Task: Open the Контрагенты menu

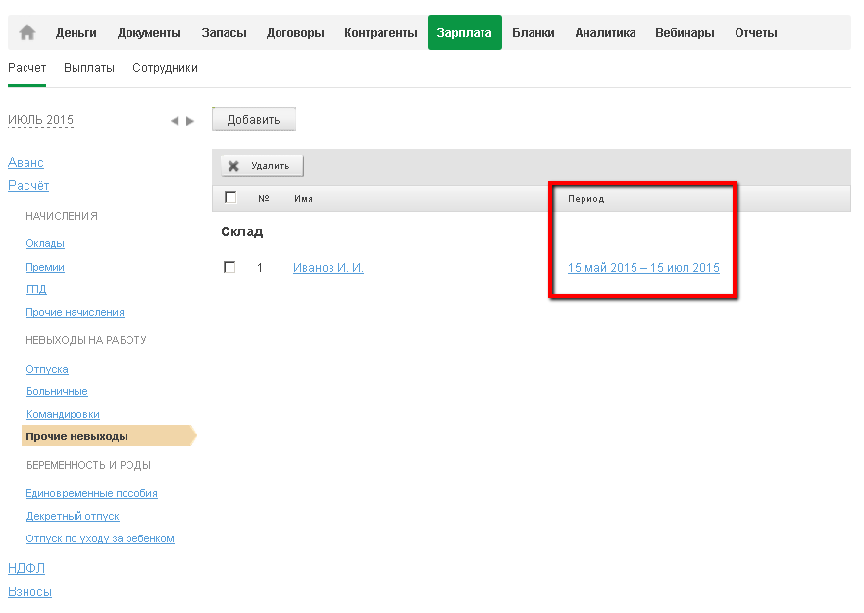Action: pyautogui.click(x=381, y=33)
